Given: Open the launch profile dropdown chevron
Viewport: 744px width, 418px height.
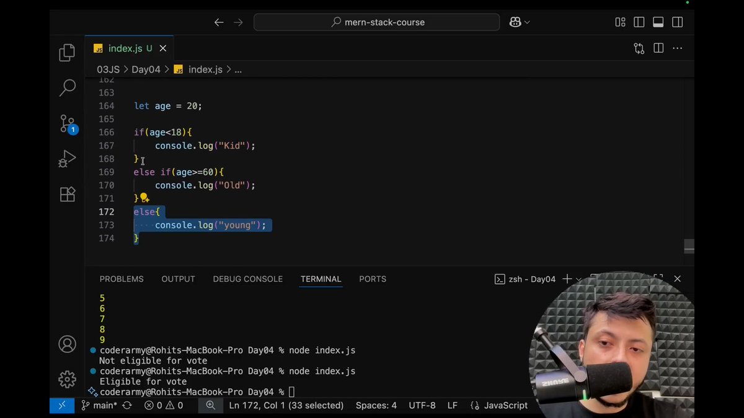Looking at the screenshot, I should pos(579,279).
